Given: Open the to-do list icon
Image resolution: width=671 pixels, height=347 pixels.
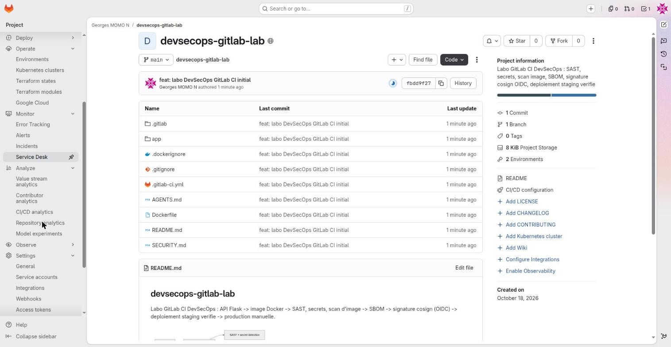Looking at the screenshot, I should (x=646, y=8).
